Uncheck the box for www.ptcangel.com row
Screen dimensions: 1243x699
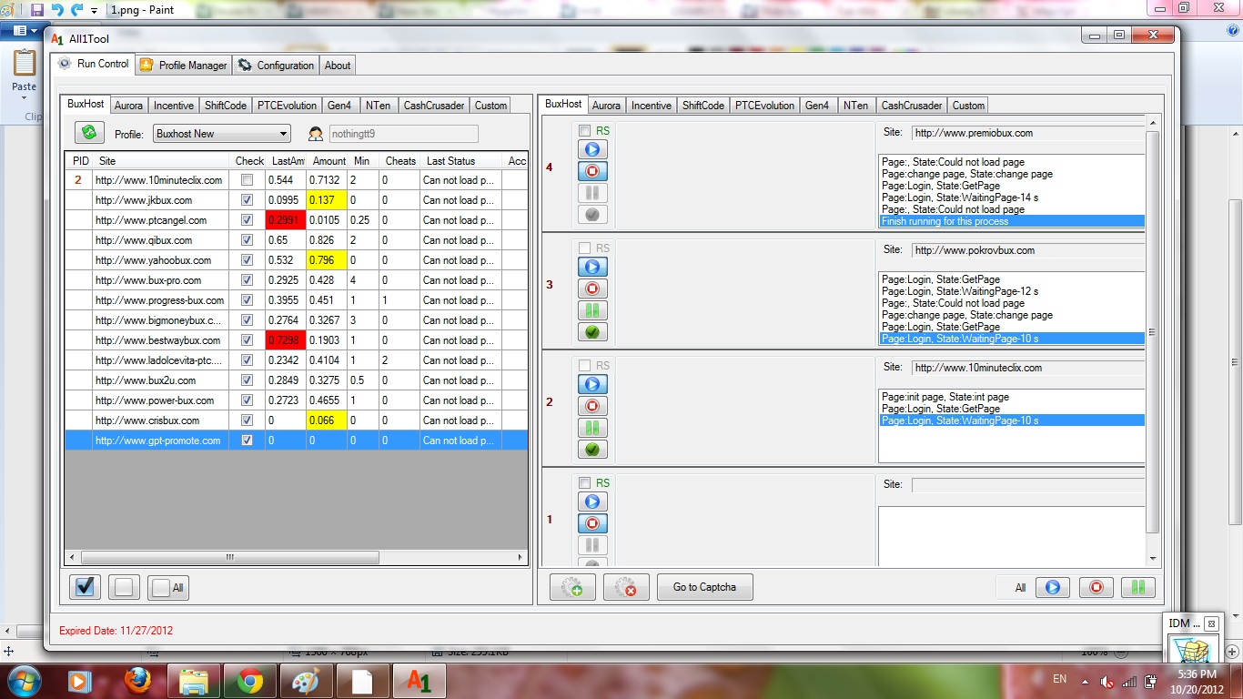click(247, 220)
